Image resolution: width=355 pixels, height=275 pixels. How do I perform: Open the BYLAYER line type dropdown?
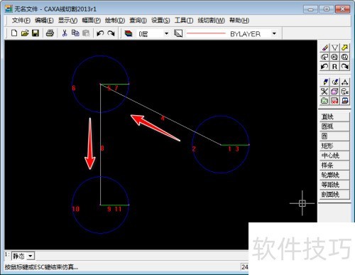(274, 33)
